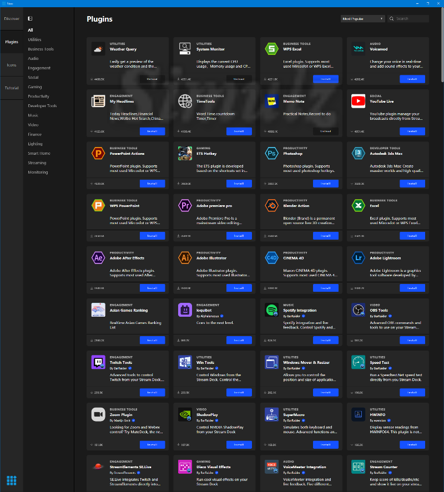The height and width of the screenshot is (492, 444).
Task: Show the Smart Home category
Action: pyautogui.click(x=39, y=153)
